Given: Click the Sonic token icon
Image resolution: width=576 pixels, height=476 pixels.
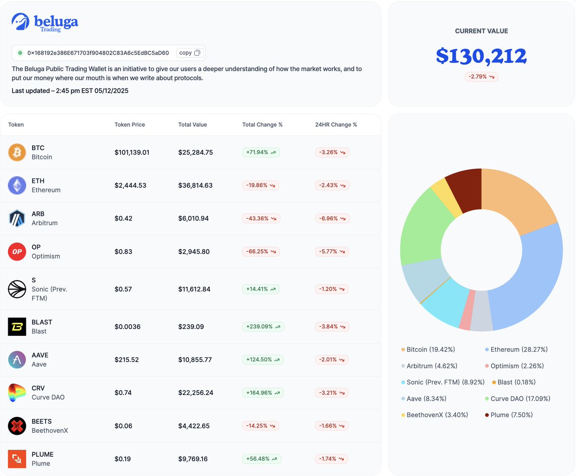Looking at the screenshot, I should tap(17, 289).
